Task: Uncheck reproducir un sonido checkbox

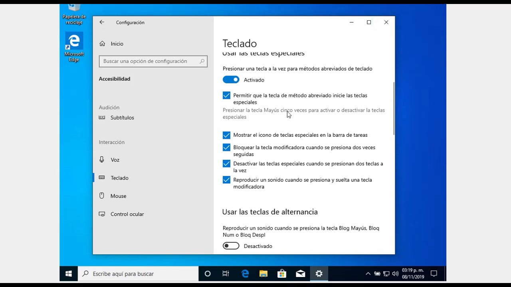Action: [226, 180]
